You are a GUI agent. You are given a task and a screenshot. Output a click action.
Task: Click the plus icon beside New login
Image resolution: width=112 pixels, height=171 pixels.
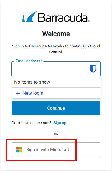[18, 93]
